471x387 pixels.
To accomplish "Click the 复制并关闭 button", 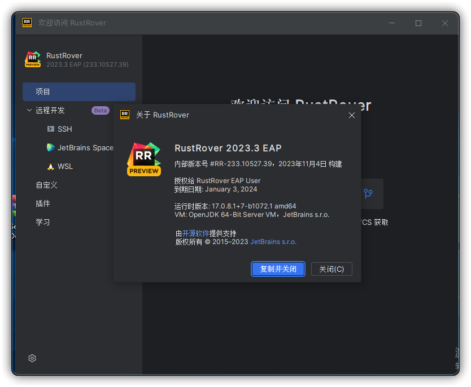I will pyautogui.click(x=278, y=269).
